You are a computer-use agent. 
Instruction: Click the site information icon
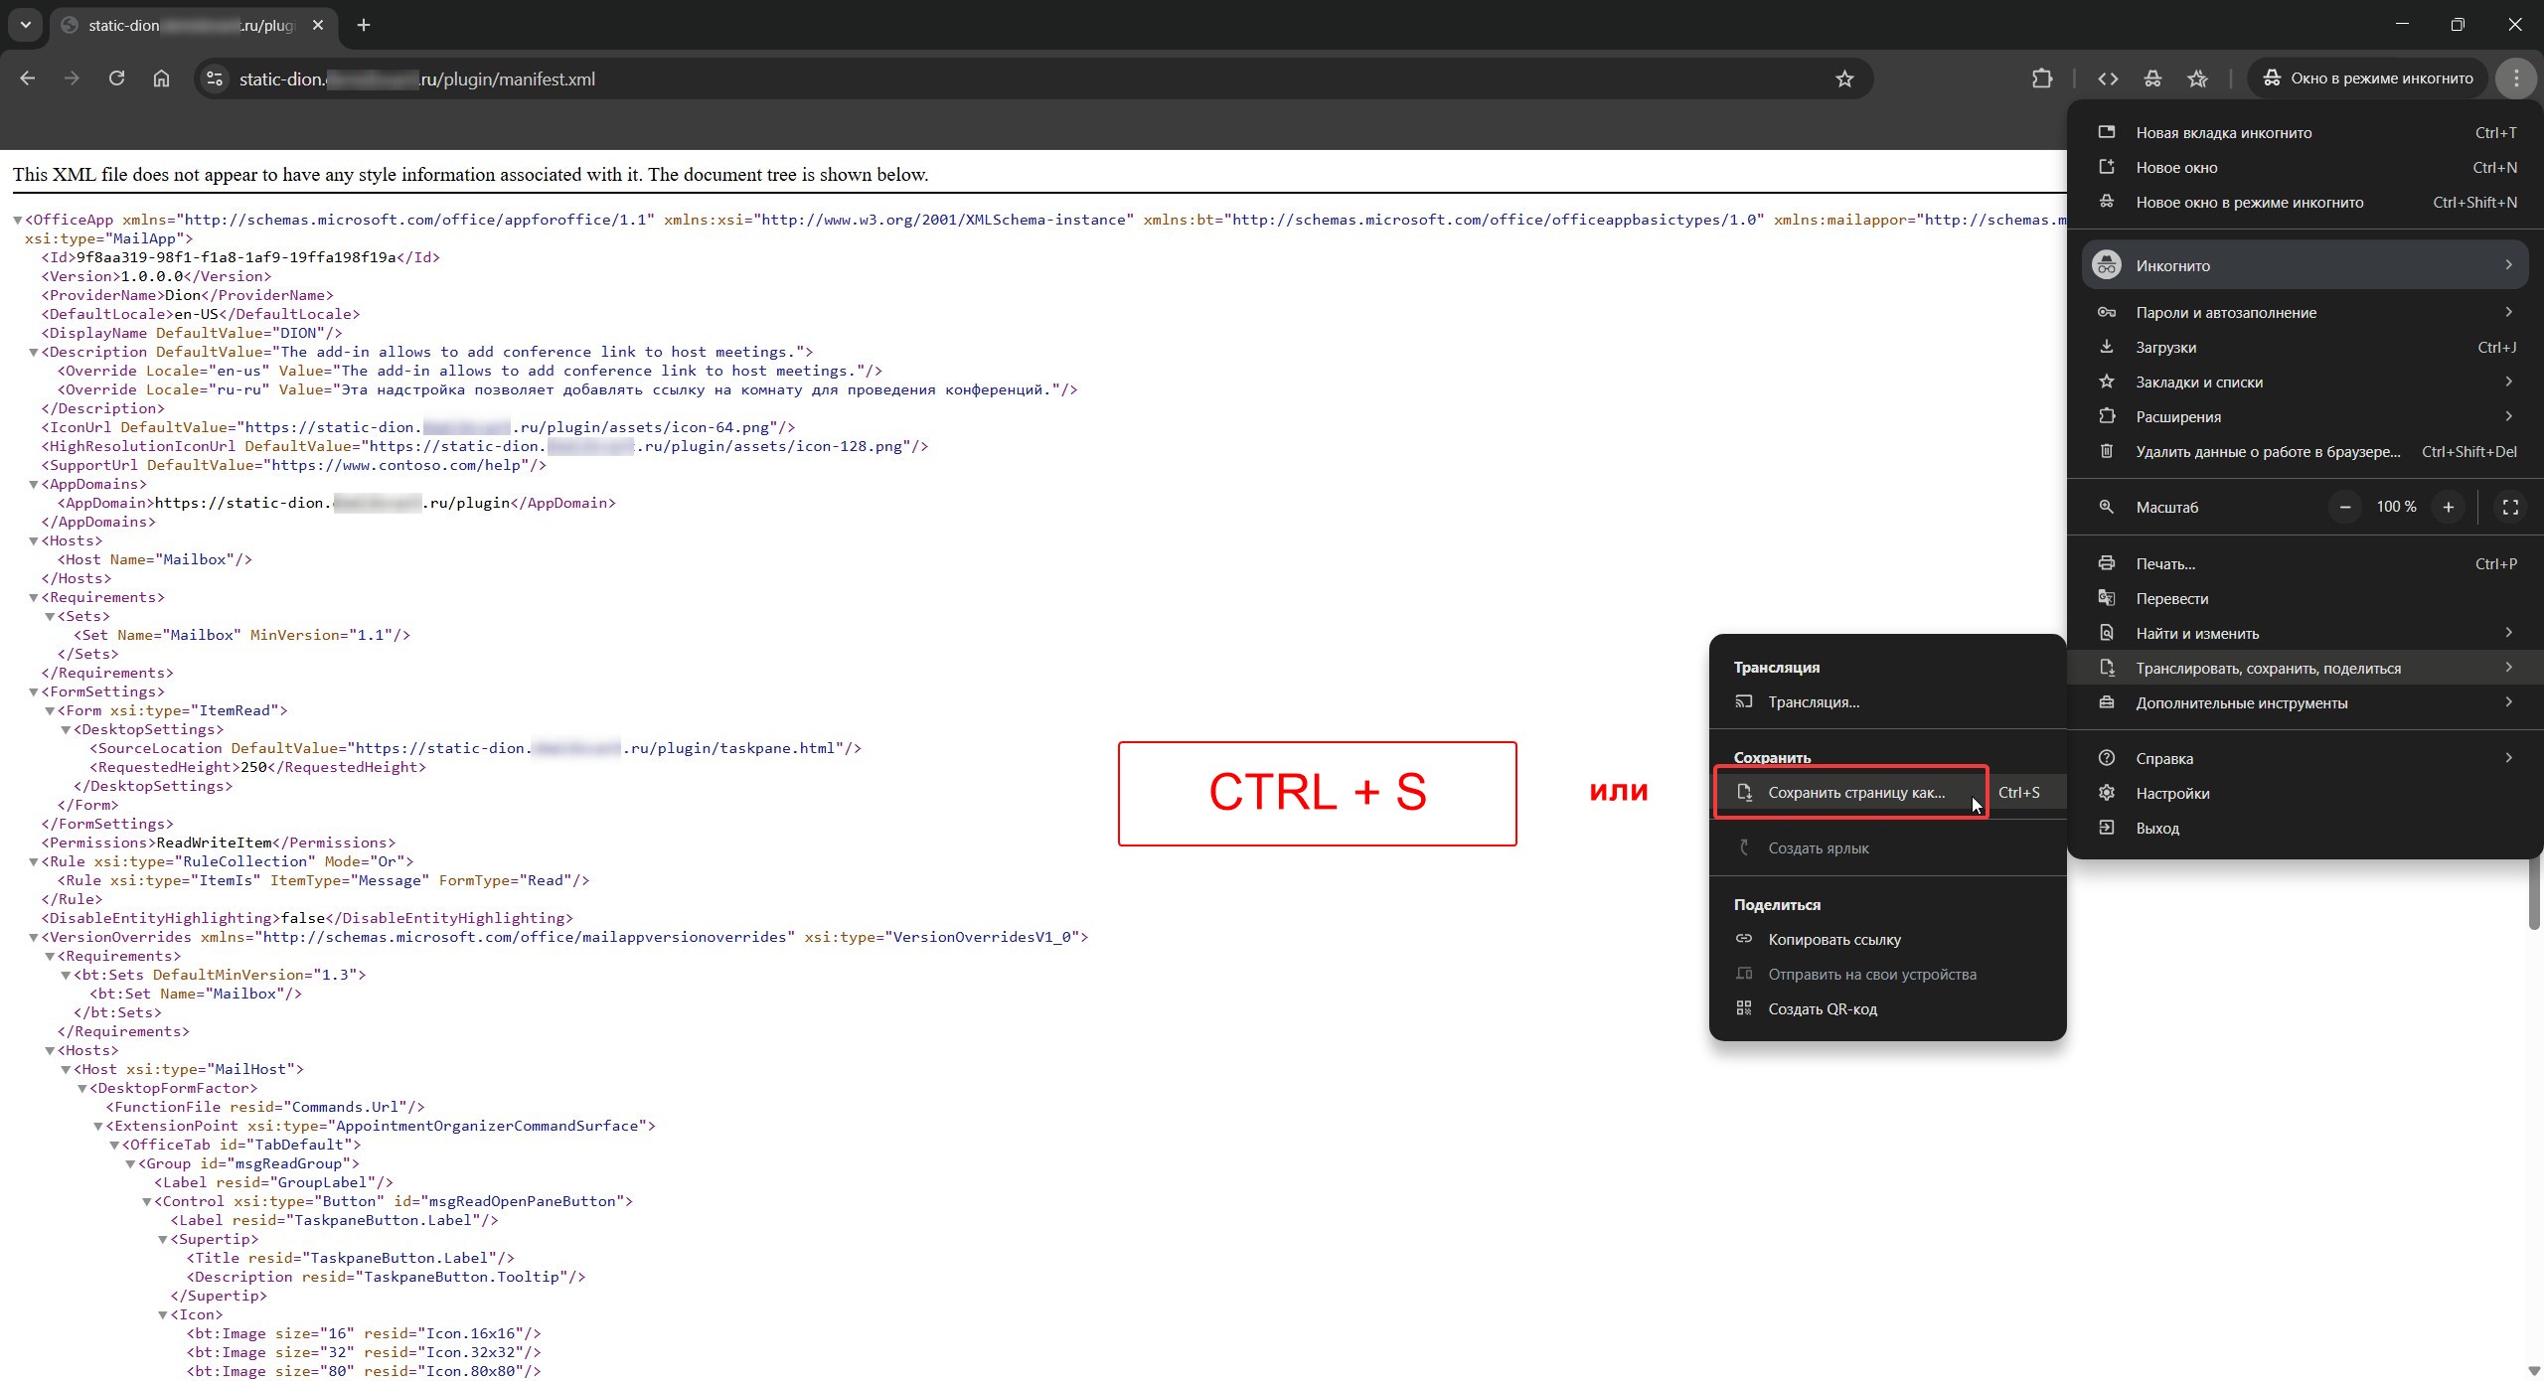click(214, 78)
